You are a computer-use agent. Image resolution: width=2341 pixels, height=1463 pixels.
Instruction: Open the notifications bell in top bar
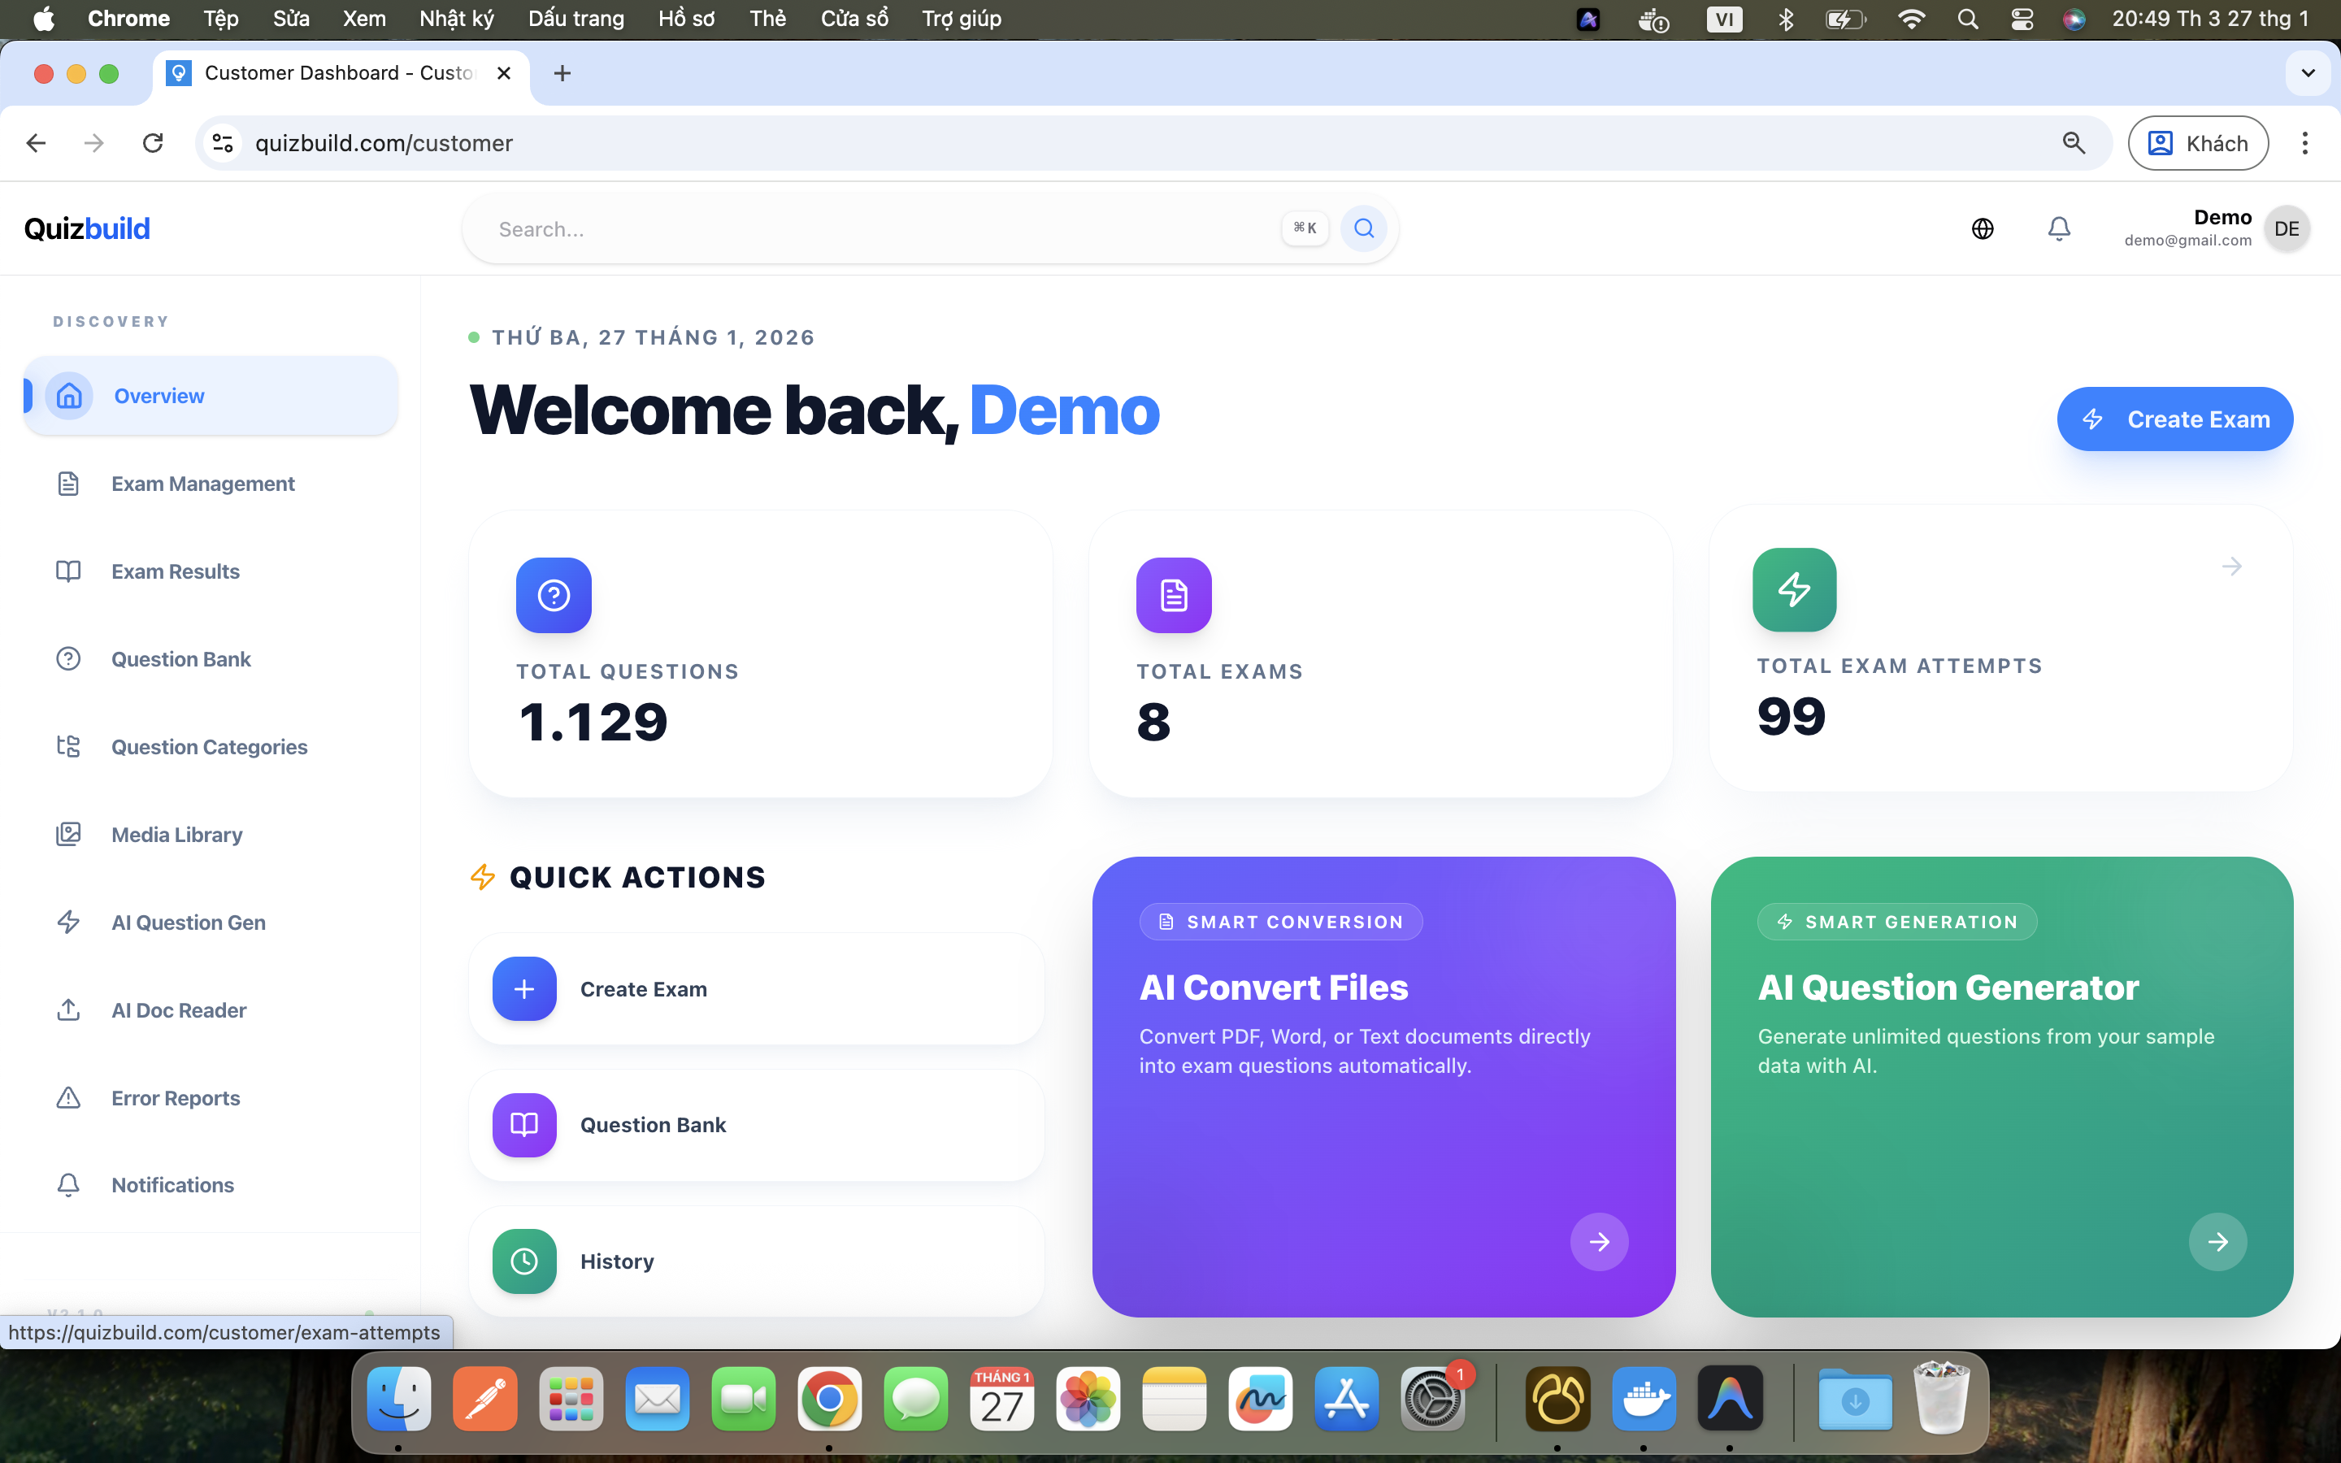(2058, 228)
